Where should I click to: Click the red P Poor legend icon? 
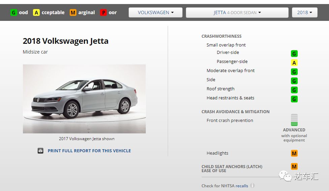pos(103,12)
